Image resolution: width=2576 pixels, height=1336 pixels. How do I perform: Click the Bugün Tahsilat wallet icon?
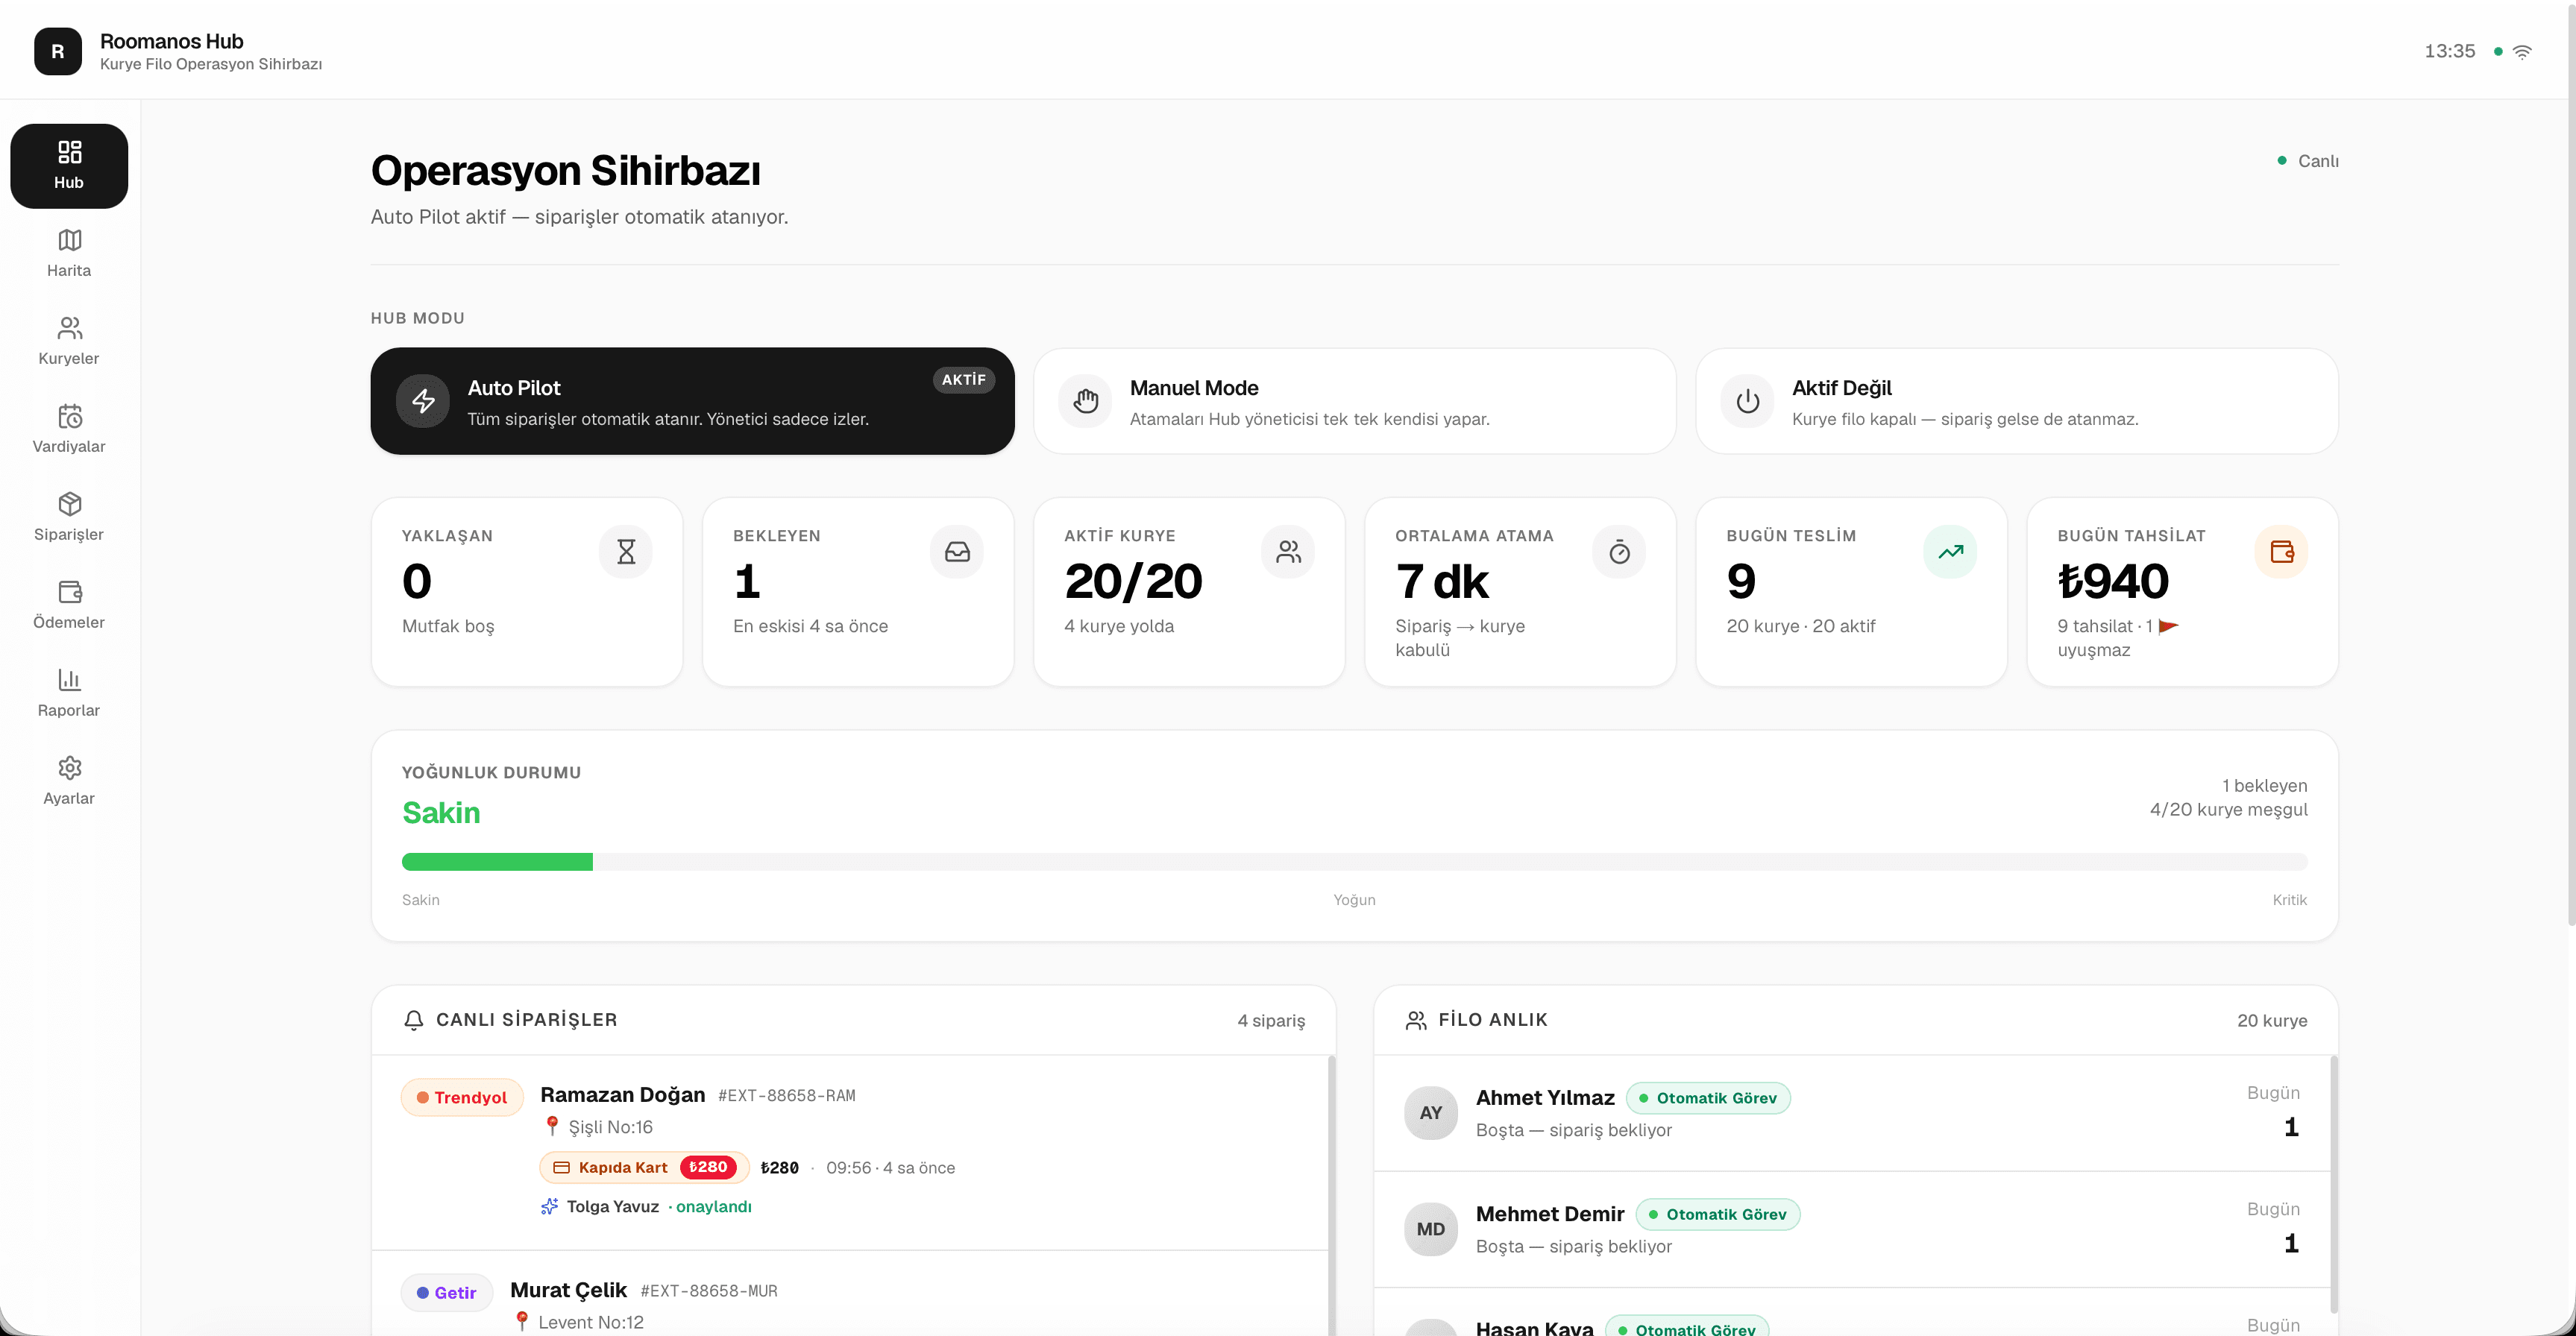click(x=2282, y=551)
